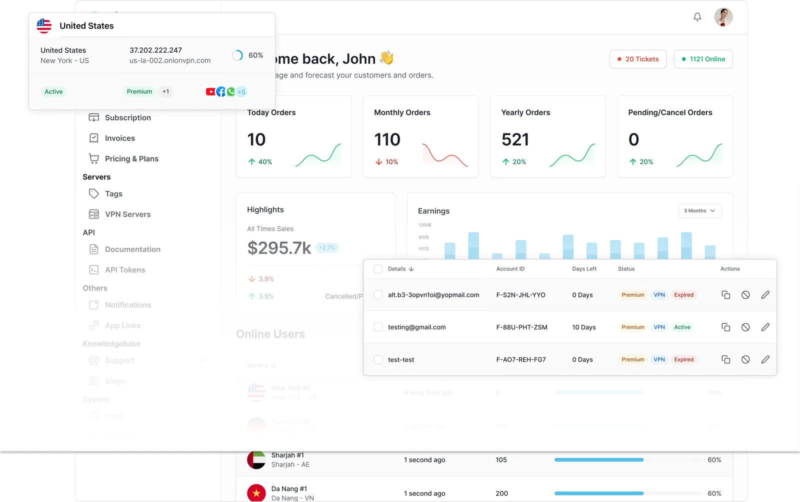The image size is (800, 502).
Task: Click the Invoices icon in sidebar
Action: (93, 138)
